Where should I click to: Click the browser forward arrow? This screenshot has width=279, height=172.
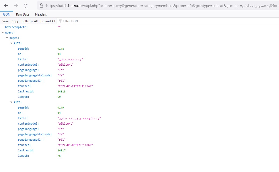(x=16, y=5)
